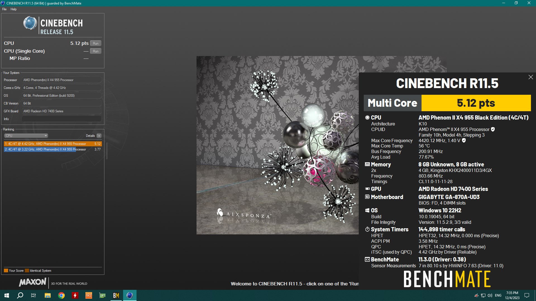Open the green graphics card taskbar app
The width and height of the screenshot is (536, 301).
(x=102, y=295)
